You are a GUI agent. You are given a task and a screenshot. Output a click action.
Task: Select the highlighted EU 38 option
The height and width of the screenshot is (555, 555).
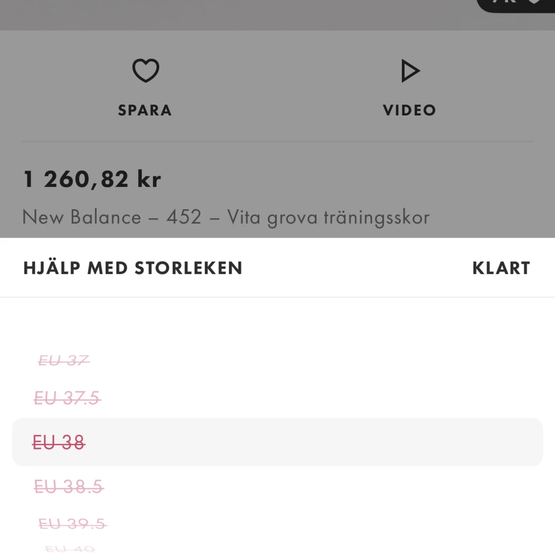pos(59,442)
